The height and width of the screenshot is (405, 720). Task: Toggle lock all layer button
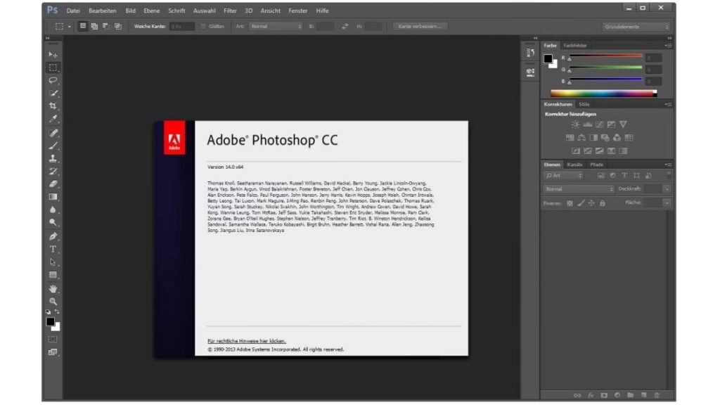point(603,202)
